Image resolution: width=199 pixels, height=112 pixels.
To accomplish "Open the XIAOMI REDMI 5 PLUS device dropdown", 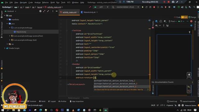I will (x=126, y=7).
